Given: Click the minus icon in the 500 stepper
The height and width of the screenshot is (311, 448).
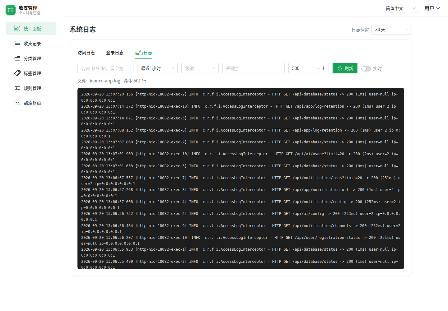Looking at the screenshot, I should (318, 68).
